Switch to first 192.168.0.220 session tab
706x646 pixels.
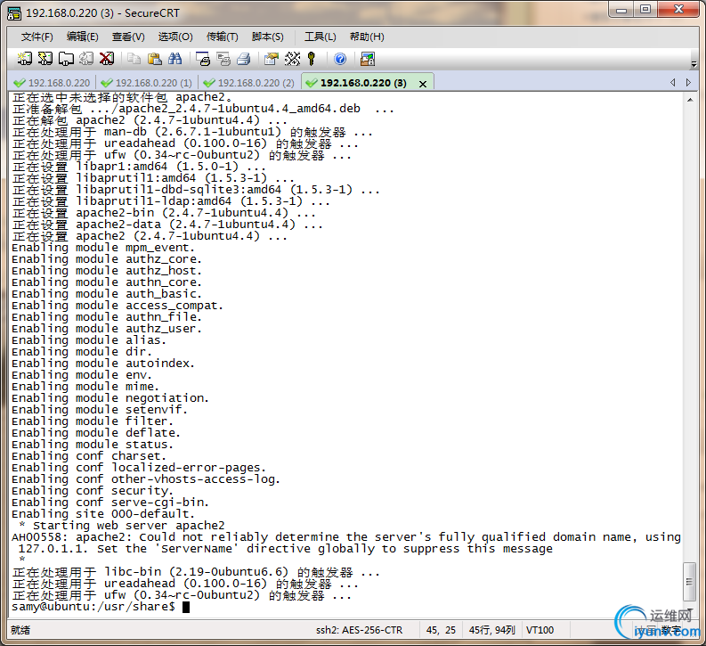click(53, 83)
